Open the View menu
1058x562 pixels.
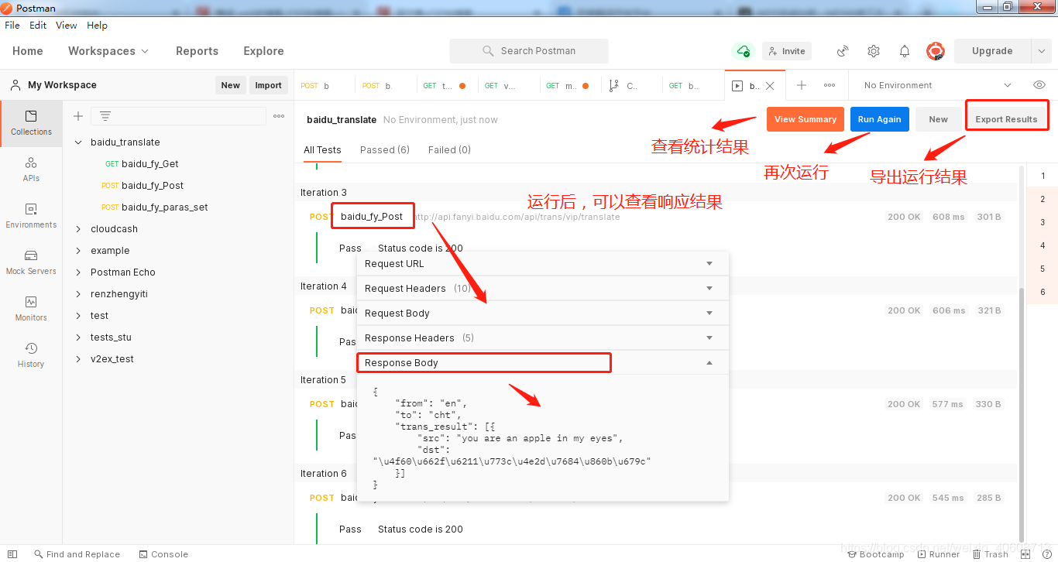(67, 26)
